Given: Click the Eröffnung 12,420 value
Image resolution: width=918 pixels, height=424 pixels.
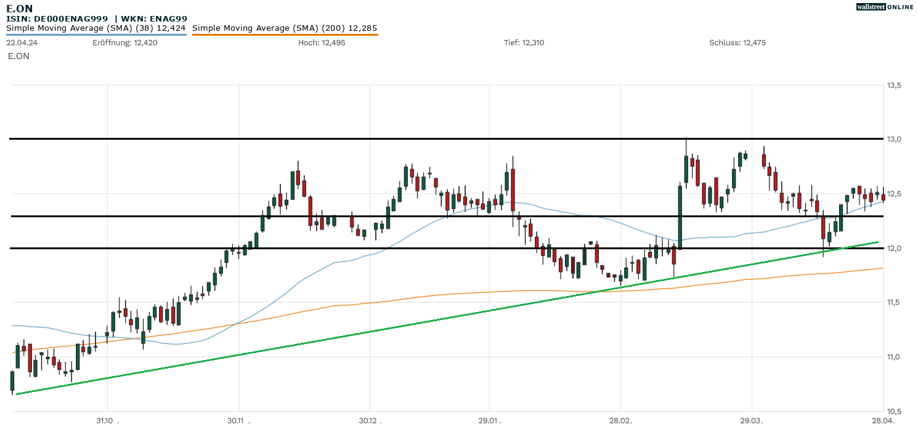Looking at the screenshot, I should tap(125, 42).
